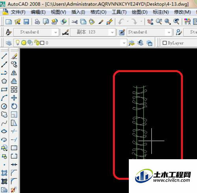
Task: Click the Undo arrow button
Action: click(121, 22)
